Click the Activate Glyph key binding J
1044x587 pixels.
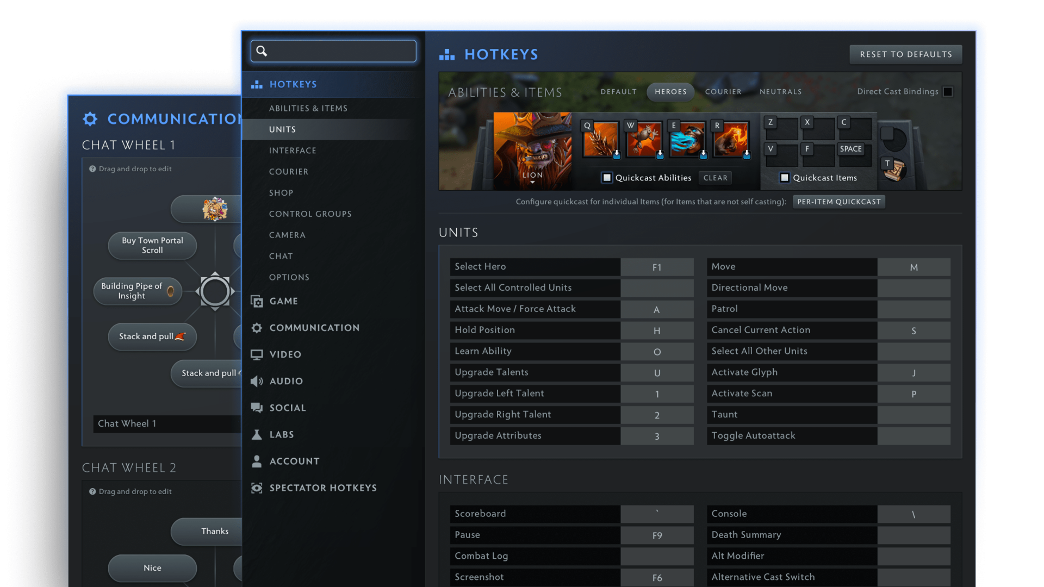913,373
